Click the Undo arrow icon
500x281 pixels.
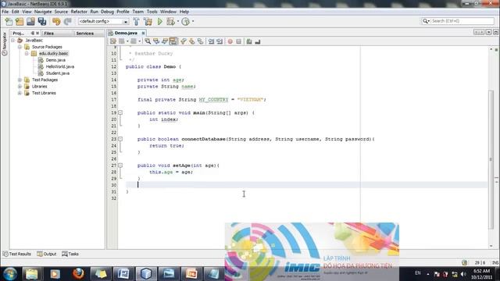pyautogui.click(x=56, y=21)
